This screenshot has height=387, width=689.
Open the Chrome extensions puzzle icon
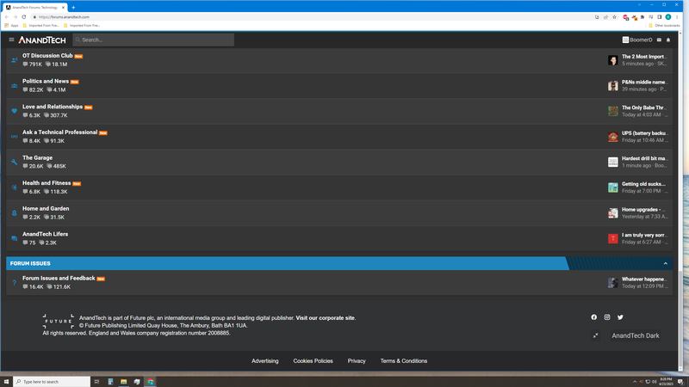pyautogui.click(x=642, y=17)
